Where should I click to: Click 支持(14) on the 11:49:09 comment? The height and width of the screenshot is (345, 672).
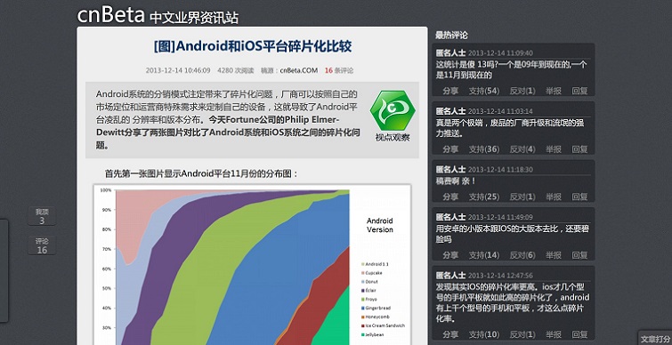click(x=484, y=255)
